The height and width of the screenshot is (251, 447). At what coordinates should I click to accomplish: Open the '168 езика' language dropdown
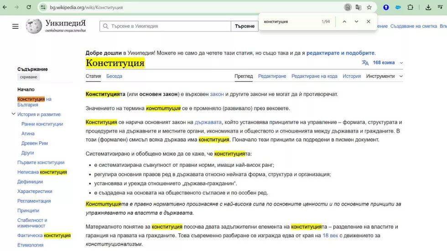click(x=383, y=63)
